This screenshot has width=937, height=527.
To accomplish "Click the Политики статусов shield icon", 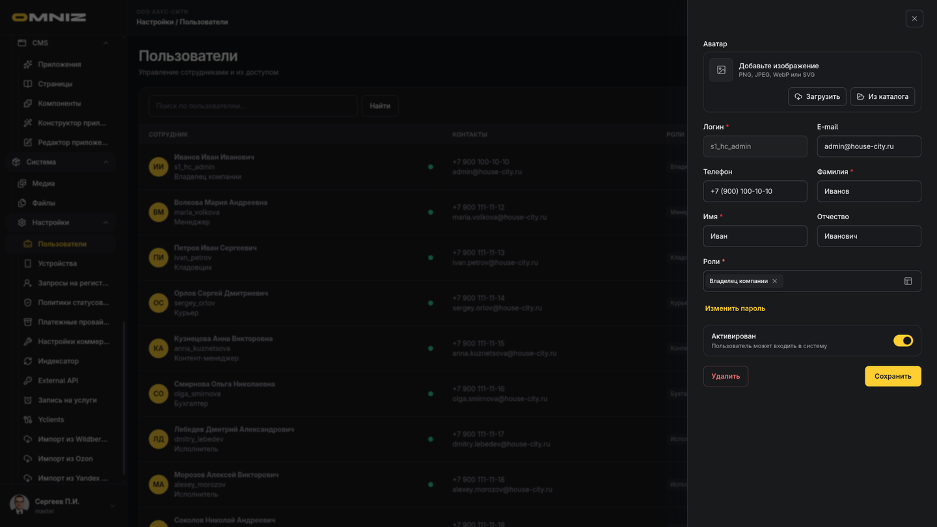I will coord(27,303).
